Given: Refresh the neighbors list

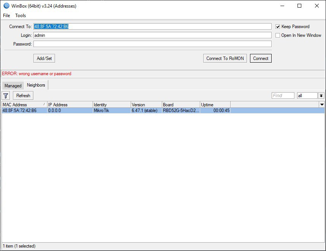Looking at the screenshot, I should [x=23, y=96].
